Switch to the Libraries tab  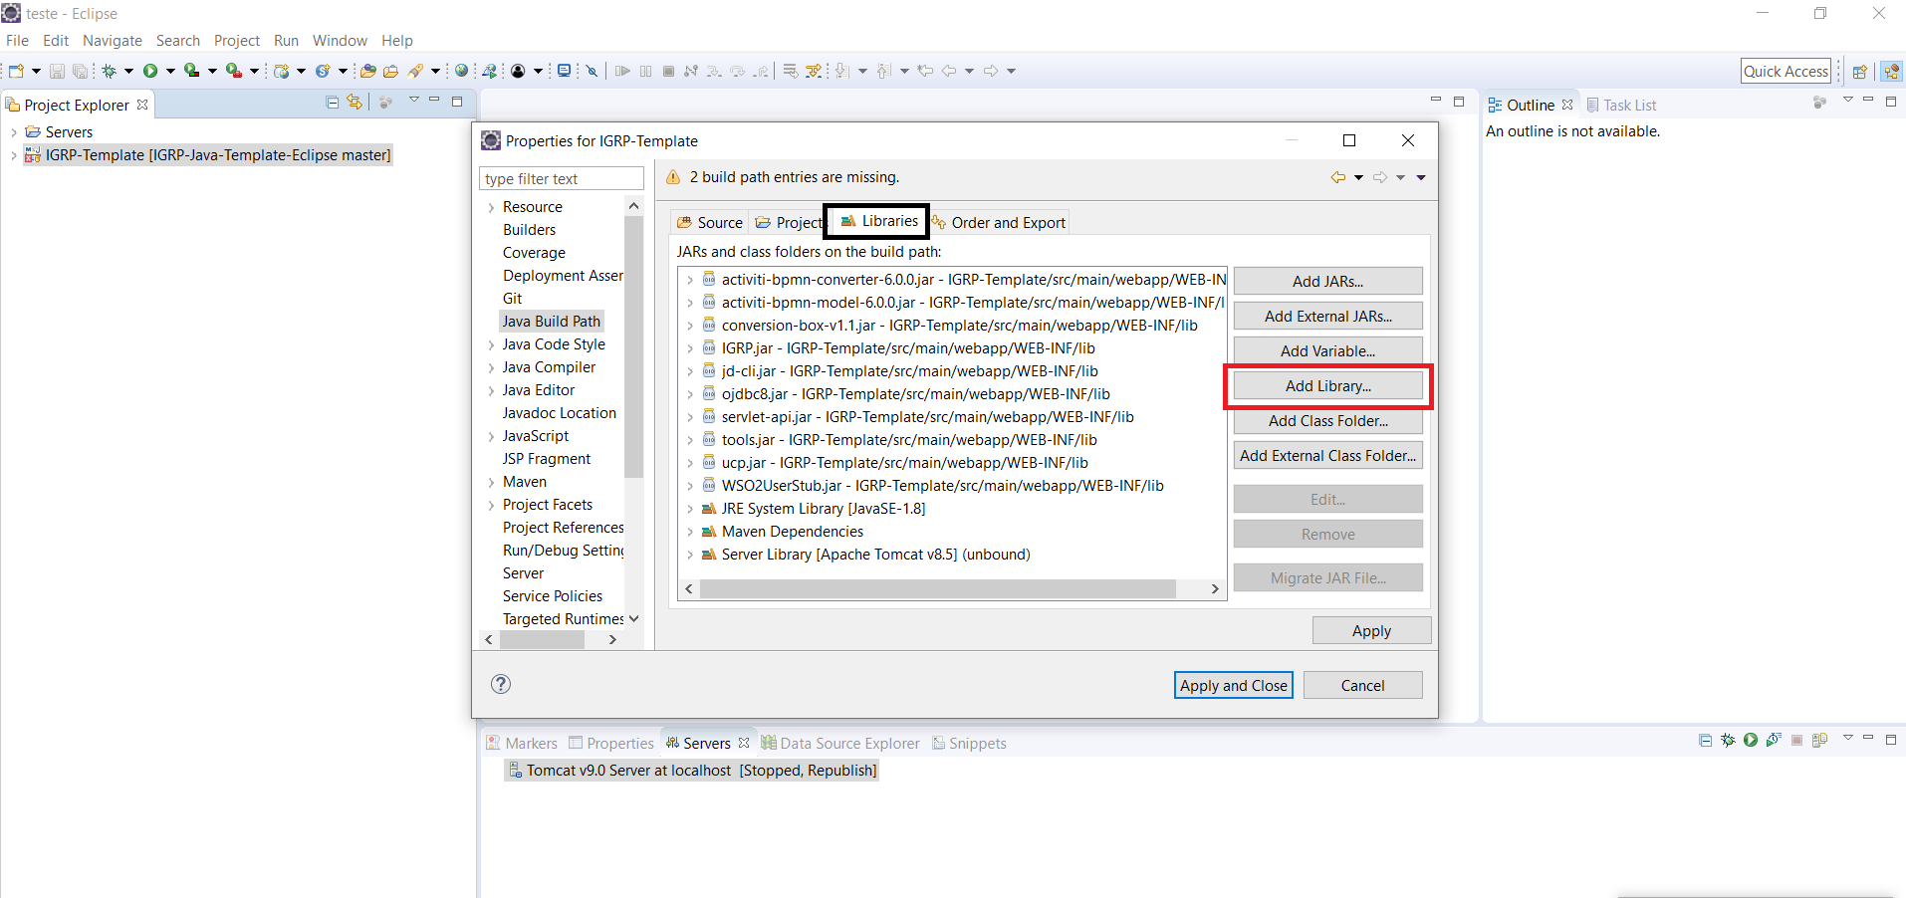tap(878, 221)
